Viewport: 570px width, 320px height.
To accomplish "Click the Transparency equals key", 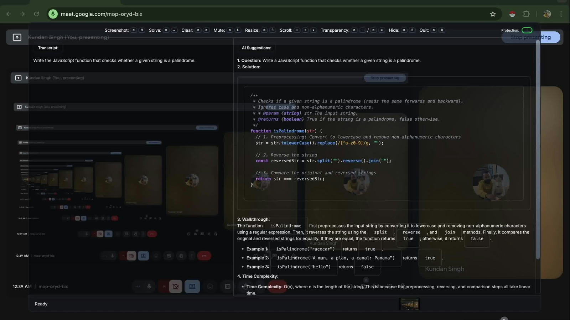I will pyautogui.click(x=382, y=30).
